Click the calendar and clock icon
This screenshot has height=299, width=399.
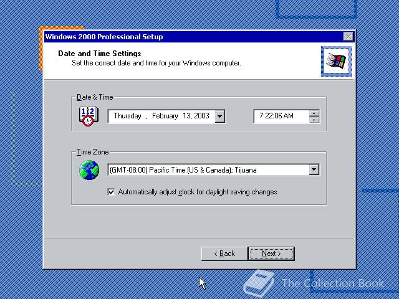coord(89,116)
